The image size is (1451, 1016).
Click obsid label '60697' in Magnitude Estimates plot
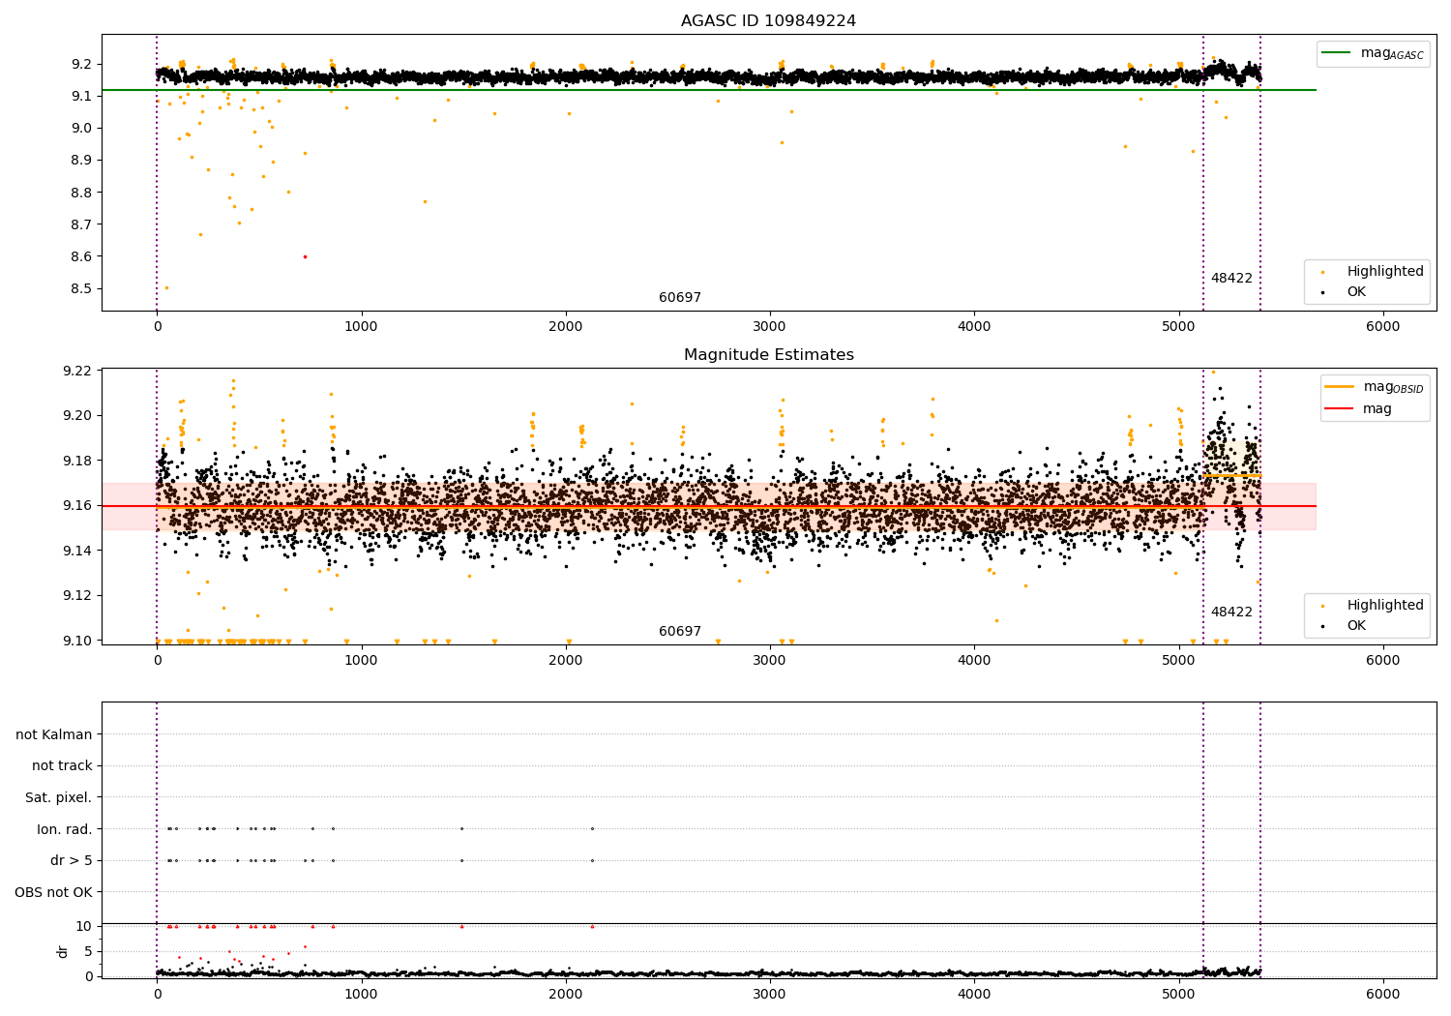pos(680,632)
